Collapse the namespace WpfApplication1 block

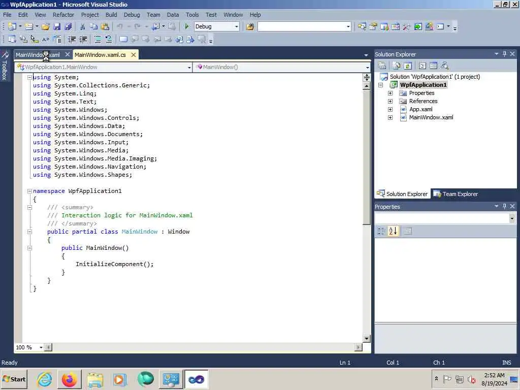pos(29,191)
